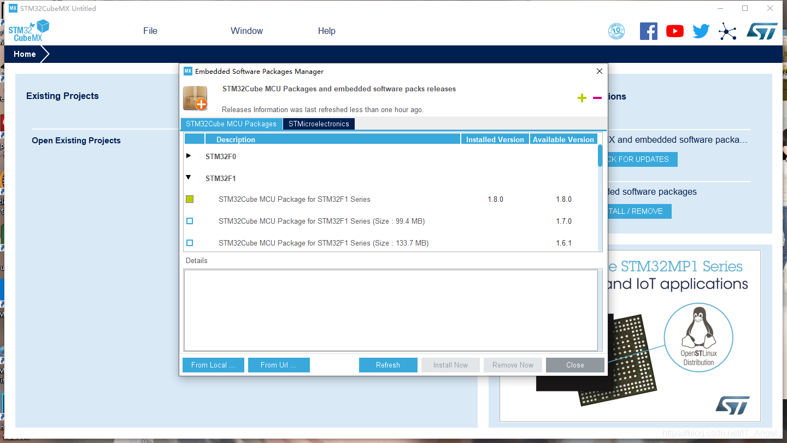Screen dimensions: 787x443
Task: Click the Close button in dialog
Action: tap(575, 365)
